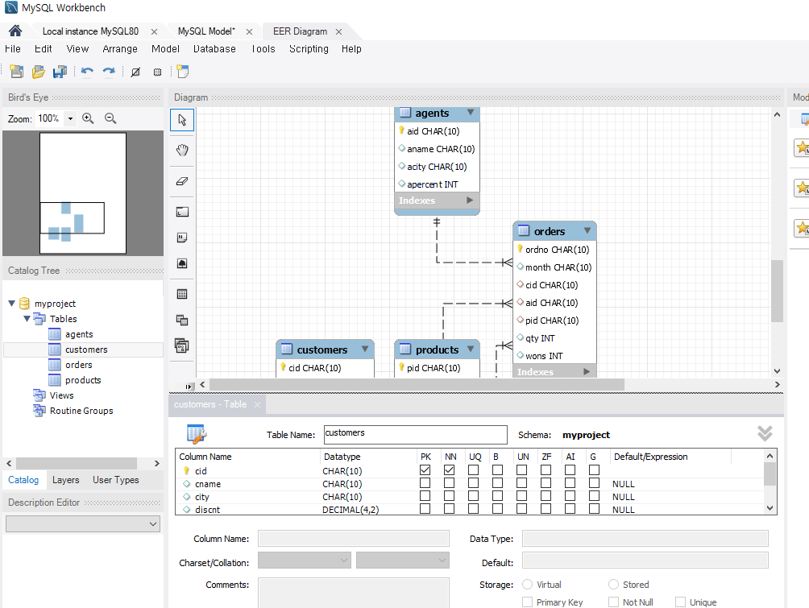Viewport: 809px width, 608px height.
Task: Collapse the orders table in diagram
Action: tap(587, 230)
